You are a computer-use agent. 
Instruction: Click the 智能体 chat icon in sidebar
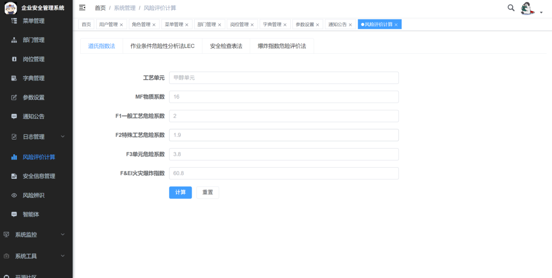14,214
